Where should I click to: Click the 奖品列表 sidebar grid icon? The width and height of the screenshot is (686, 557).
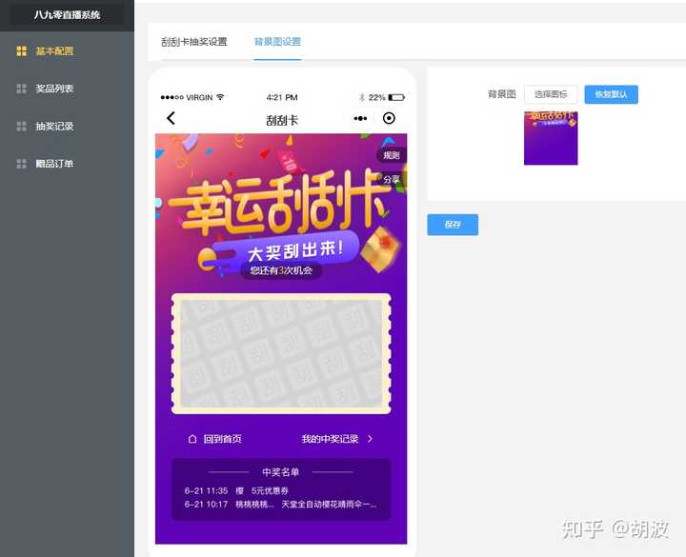[x=21, y=89]
